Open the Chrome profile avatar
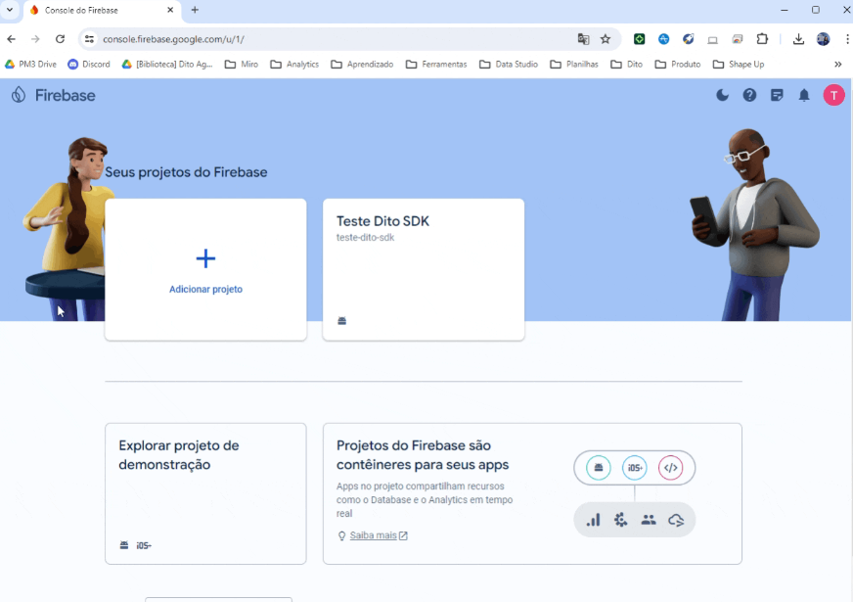853x602 pixels. click(x=823, y=39)
